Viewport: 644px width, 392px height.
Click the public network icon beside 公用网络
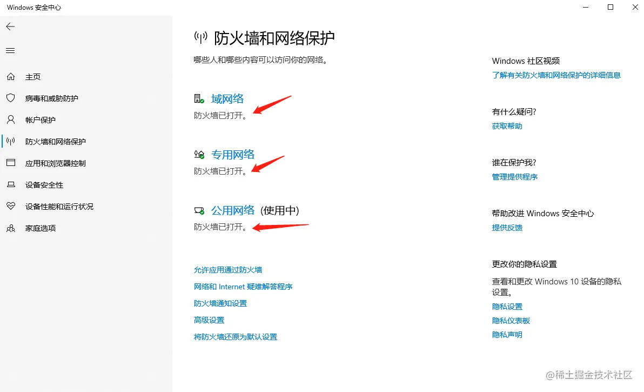tap(199, 211)
